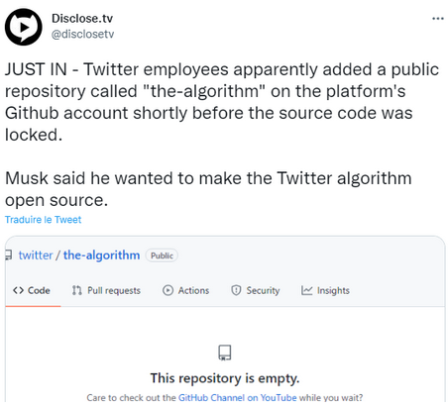The height and width of the screenshot is (407, 448).
Task: Open the Disclose.tv profile avatar
Action: click(x=24, y=27)
